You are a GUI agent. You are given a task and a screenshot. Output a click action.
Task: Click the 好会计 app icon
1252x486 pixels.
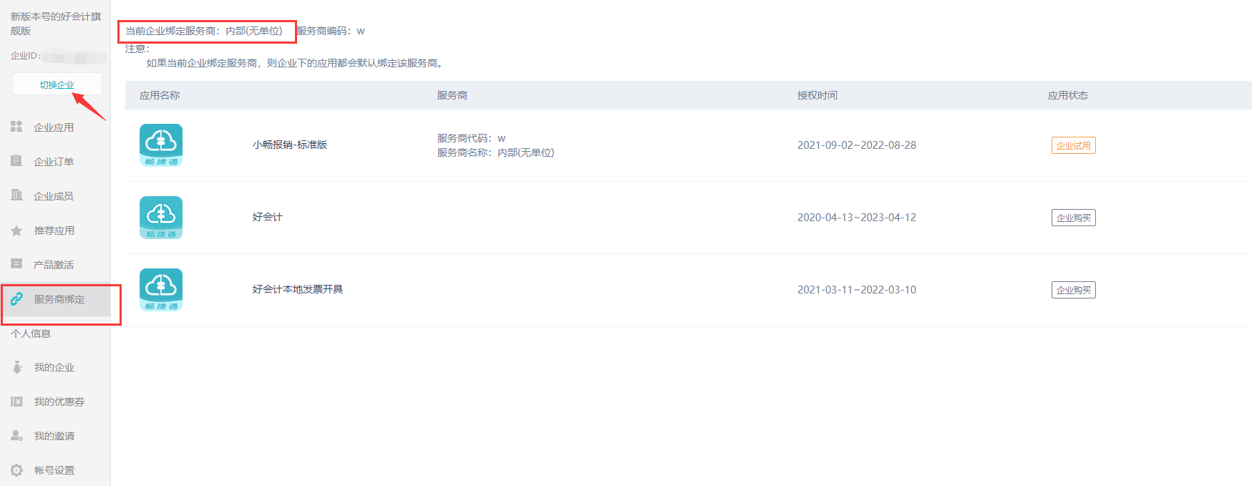click(x=161, y=218)
